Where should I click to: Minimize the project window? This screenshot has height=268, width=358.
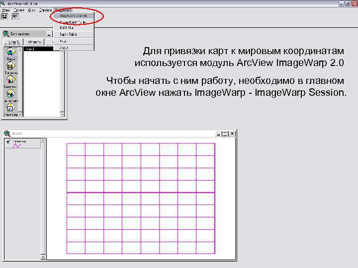click(49, 34)
